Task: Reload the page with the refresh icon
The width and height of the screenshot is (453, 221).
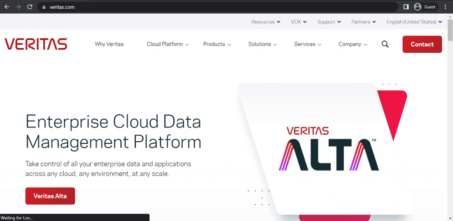Action: pyautogui.click(x=30, y=7)
